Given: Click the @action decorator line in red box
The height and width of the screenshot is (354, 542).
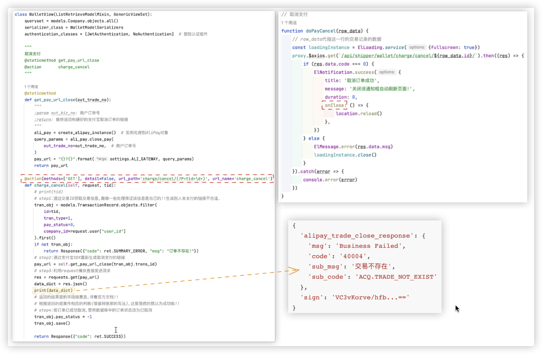Looking at the screenshot, I should pos(147,179).
